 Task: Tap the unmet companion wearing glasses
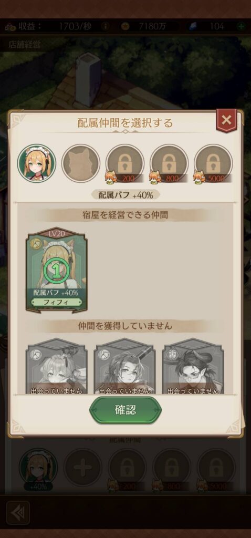point(193,366)
